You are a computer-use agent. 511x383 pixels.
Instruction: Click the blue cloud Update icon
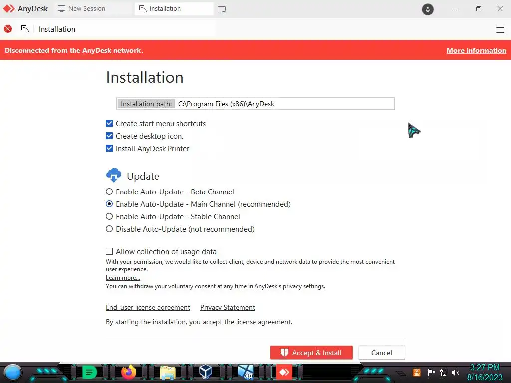coord(113,175)
